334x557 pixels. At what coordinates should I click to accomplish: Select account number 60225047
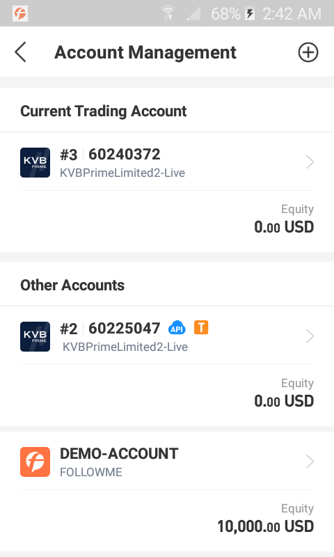tap(125, 328)
